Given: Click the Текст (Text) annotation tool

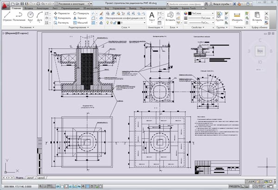Looking at the screenshot, I should pos(152,17).
